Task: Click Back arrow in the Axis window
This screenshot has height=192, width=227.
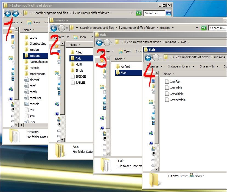Action: 99,42
